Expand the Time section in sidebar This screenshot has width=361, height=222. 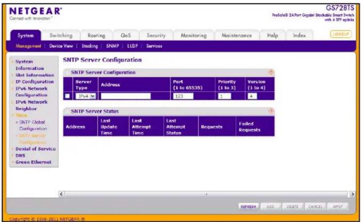click(21, 115)
